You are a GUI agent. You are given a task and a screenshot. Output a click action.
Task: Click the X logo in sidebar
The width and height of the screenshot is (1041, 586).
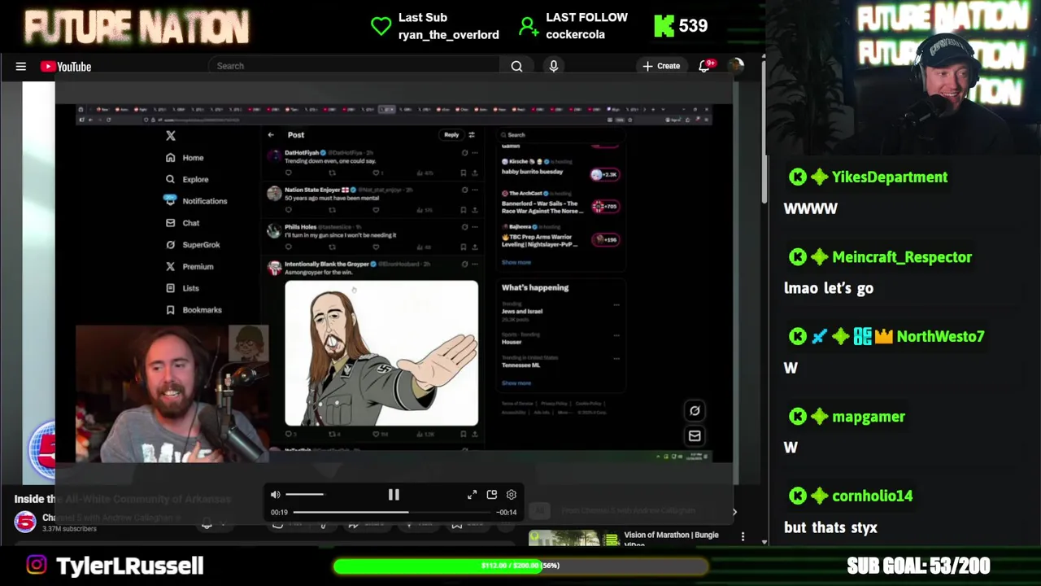(x=170, y=136)
